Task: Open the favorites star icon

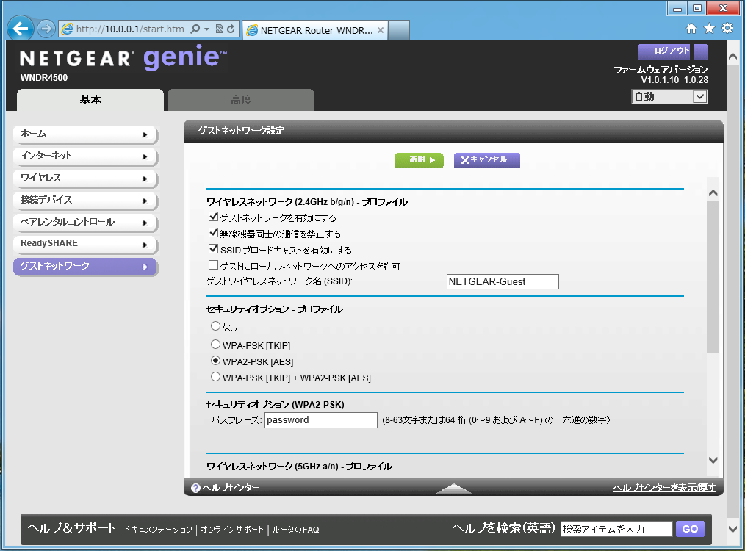Action: [709, 29]
